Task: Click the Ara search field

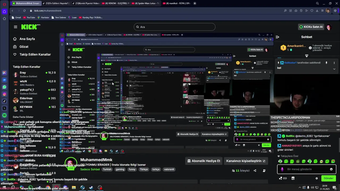Action: pyautogui.click(x=175, y=27)
